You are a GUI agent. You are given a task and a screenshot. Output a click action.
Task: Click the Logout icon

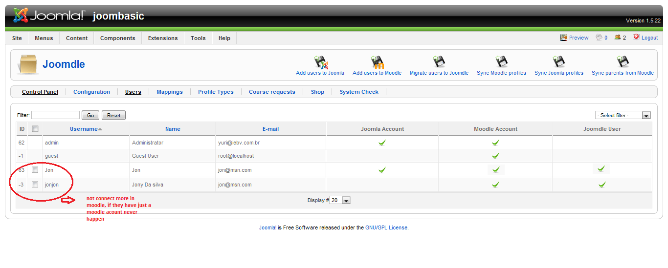coord(636,37)
